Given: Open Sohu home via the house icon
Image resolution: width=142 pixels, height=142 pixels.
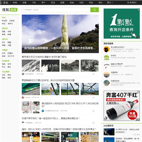Looking at the screenshot, I should click(1, 2).
